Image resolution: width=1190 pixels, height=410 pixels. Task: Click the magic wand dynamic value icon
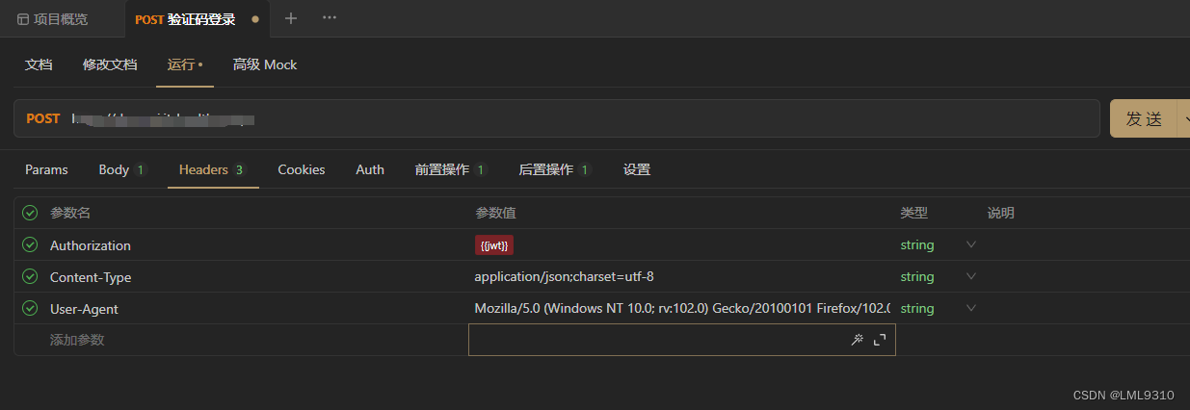click(x=857, y=340)
